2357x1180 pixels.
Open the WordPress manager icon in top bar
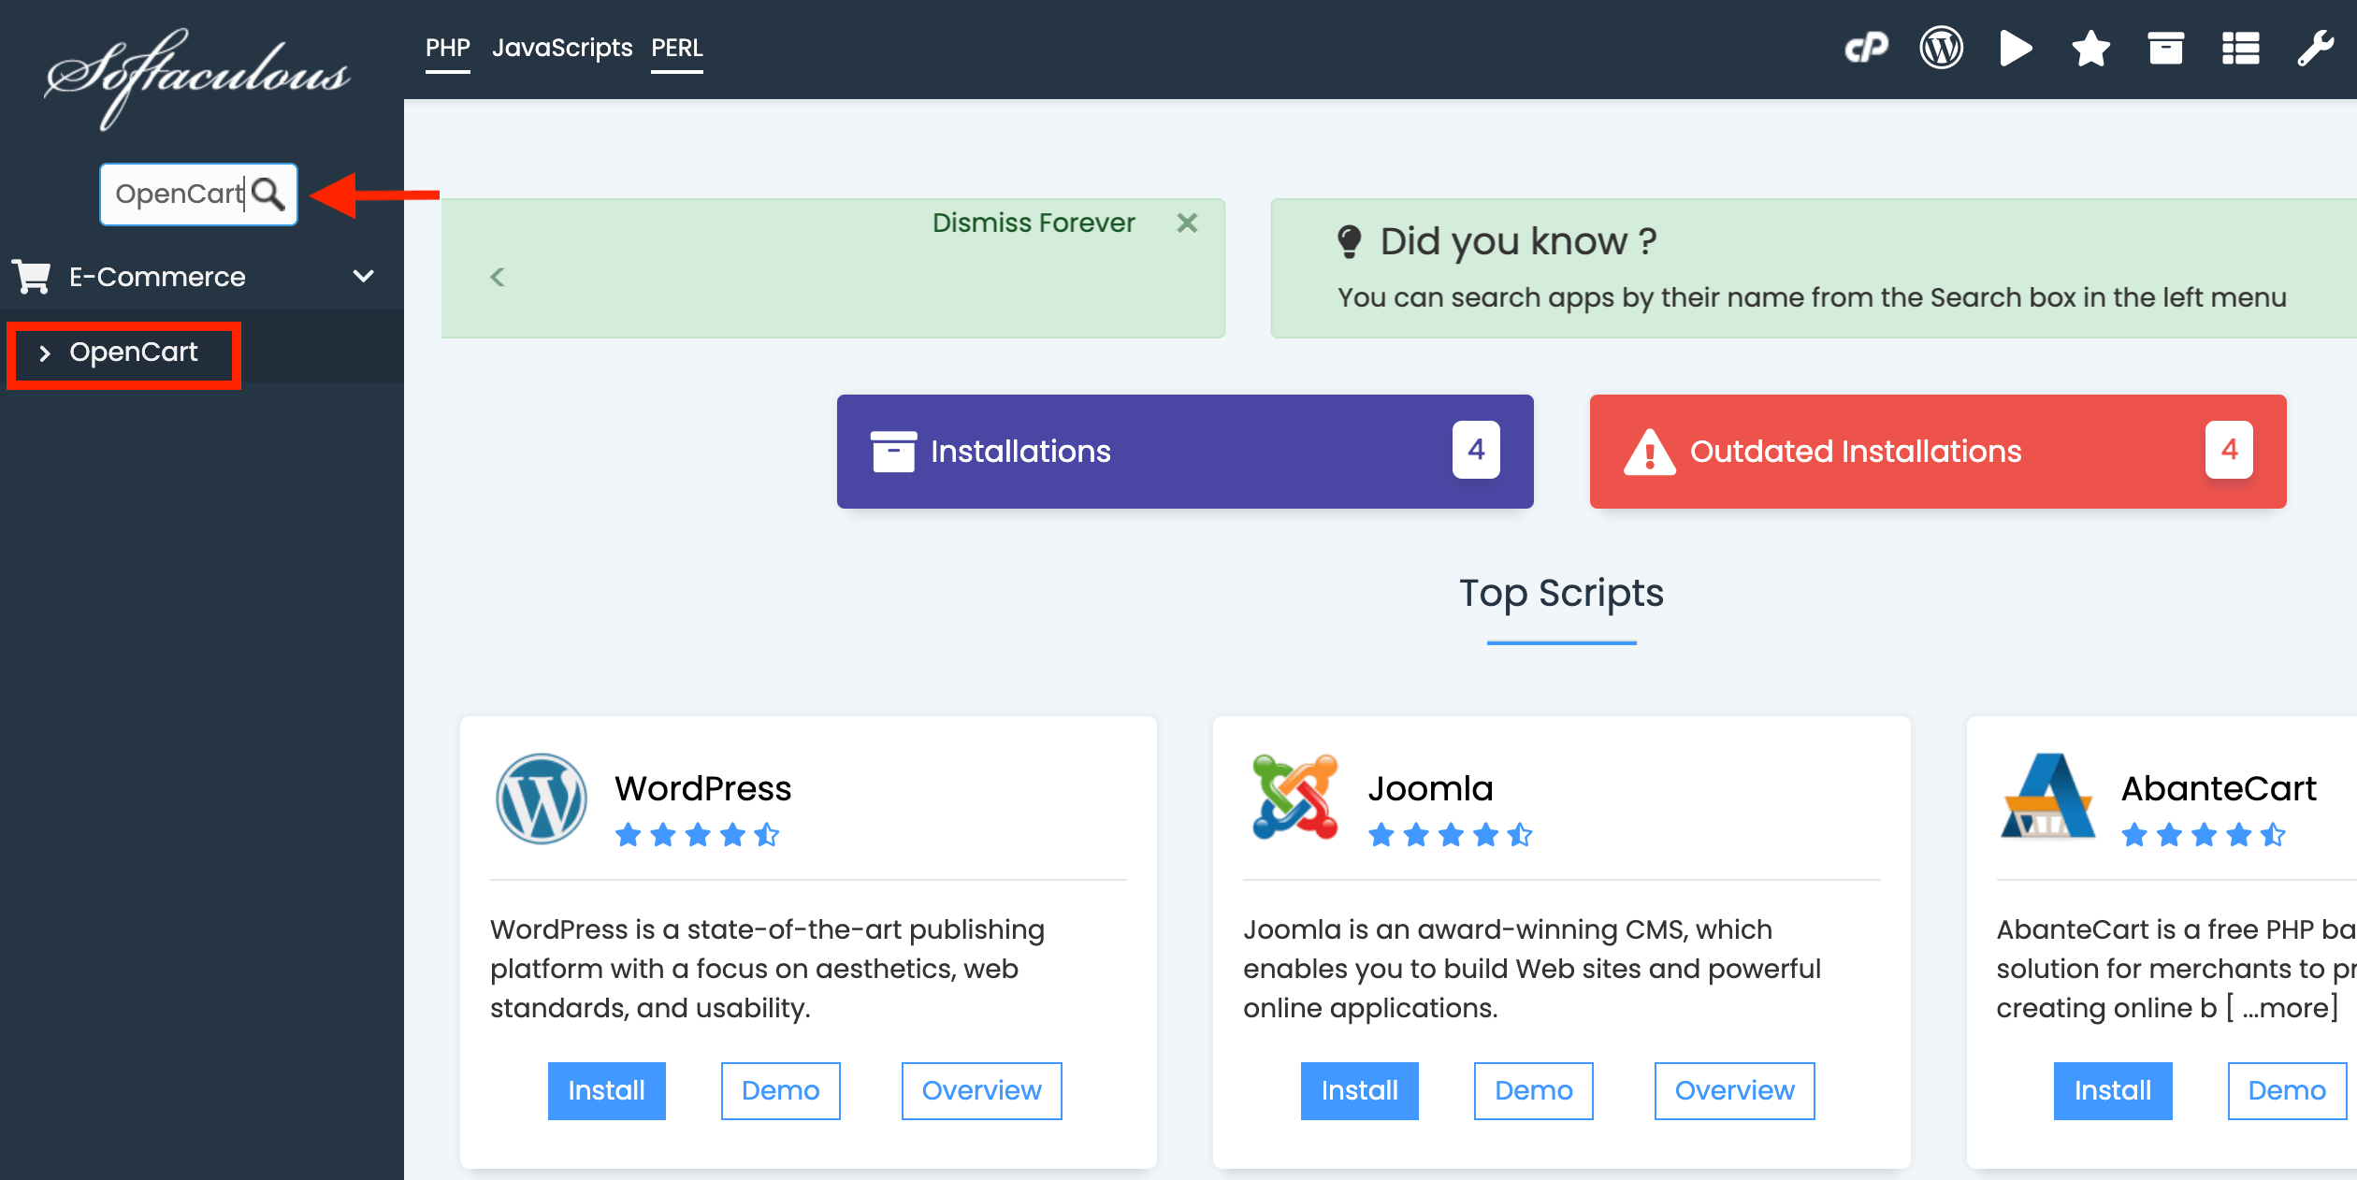pyautogui.click(x=1942, y=48)
